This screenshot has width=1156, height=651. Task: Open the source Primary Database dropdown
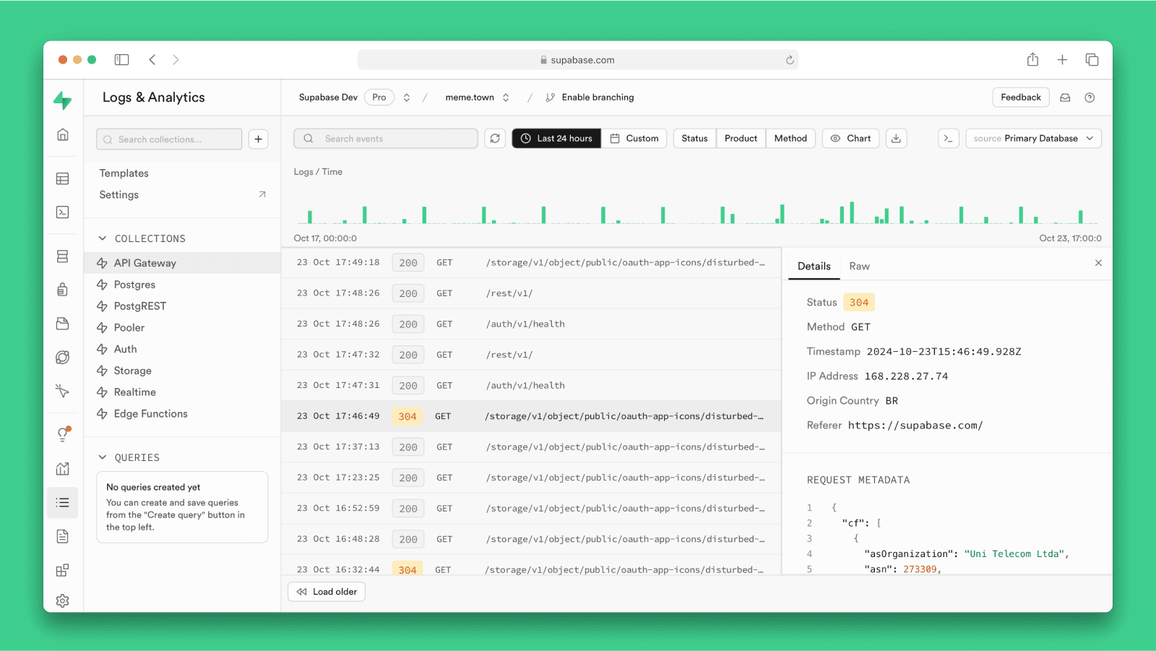[x=1033, y=139]
